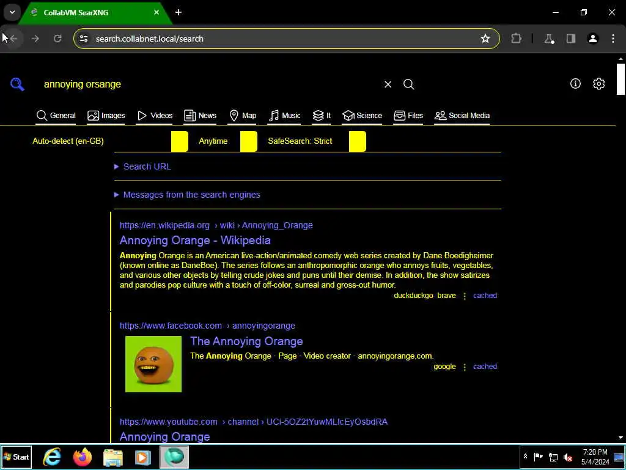Open SearXNG preferences gear
This screenshot has width=626, height=470.
tap(598, 83)
